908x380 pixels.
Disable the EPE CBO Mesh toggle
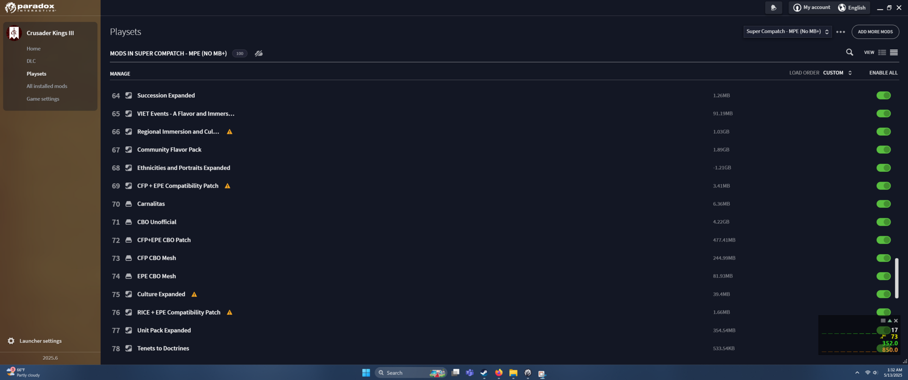(x=883, y=276)
